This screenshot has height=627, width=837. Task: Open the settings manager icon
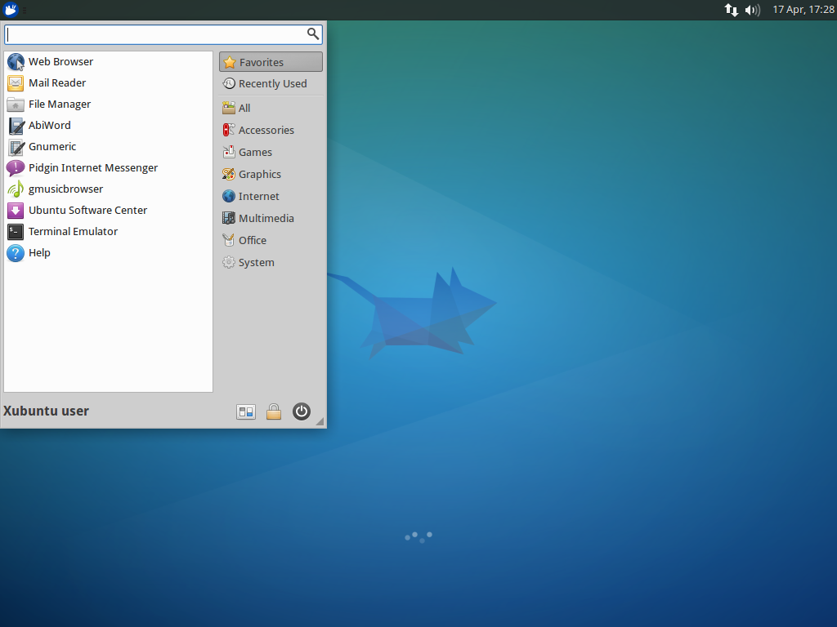coord(246,412)
